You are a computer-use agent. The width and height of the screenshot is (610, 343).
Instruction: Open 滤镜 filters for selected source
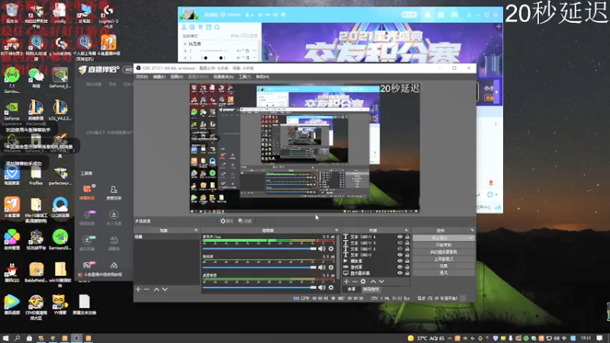pos(245,221)
